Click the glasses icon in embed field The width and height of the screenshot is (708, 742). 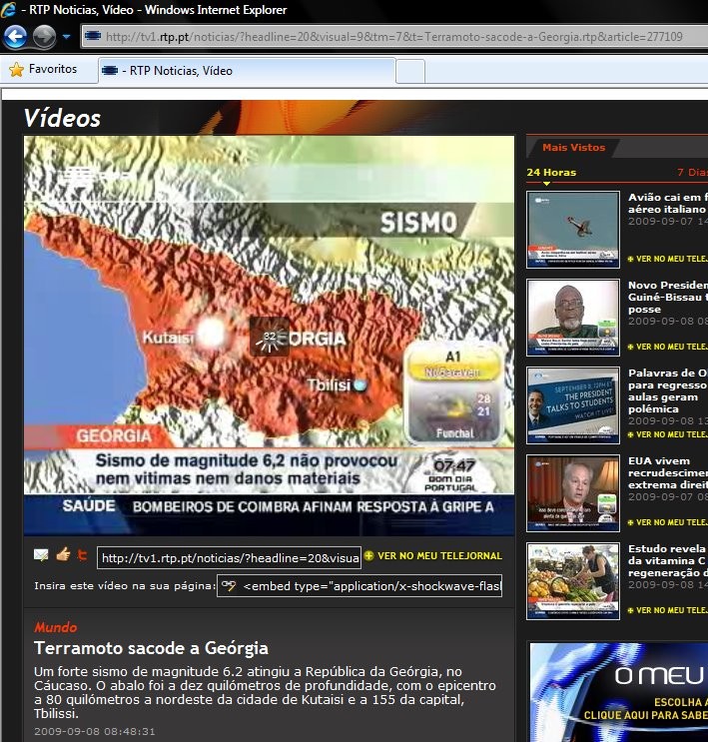[229, 586]
